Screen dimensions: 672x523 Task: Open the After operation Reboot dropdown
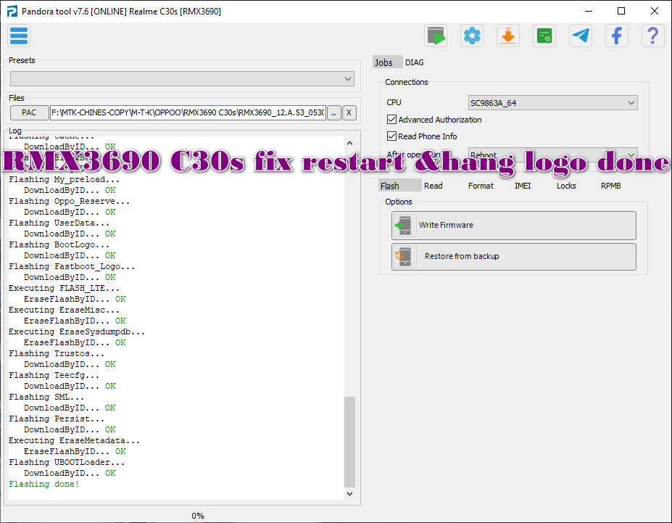coord(552,155)
